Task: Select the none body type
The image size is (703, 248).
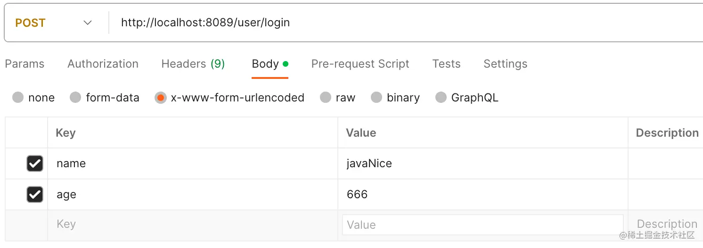Action: point(18,98)
